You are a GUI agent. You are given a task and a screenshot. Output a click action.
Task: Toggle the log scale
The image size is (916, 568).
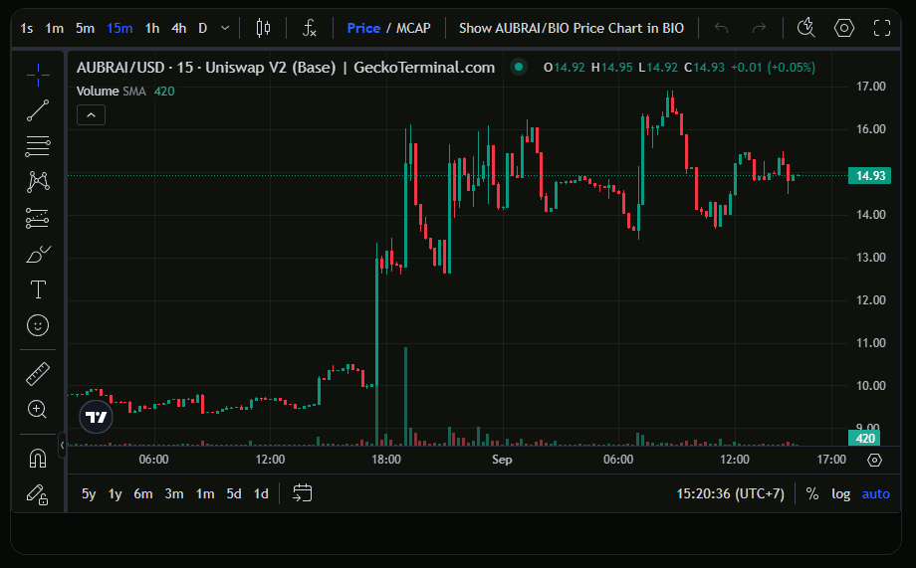pyautogui.click(x=840, y=493)
